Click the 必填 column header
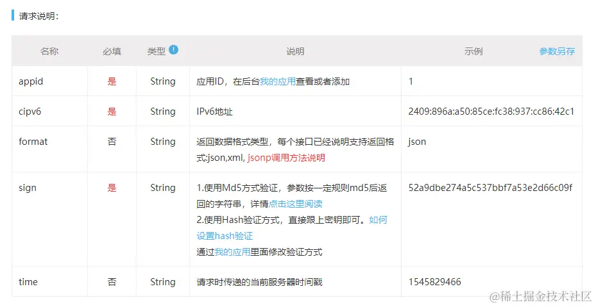The image size is (596, 307). 112,51
